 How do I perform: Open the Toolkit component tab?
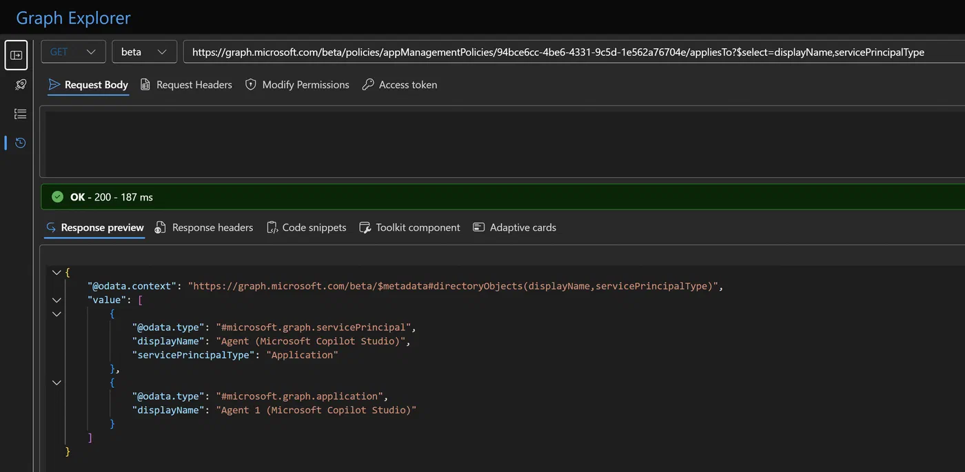410,227
